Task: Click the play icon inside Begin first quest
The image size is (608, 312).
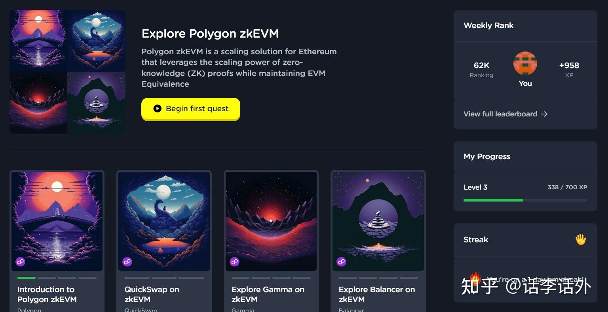Action: point(157,108)
